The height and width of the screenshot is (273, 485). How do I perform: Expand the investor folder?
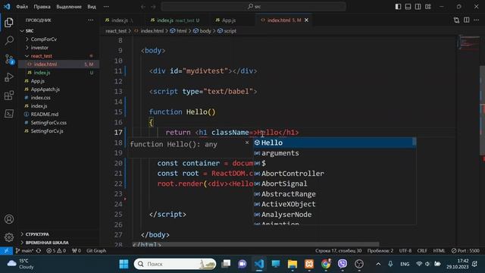point(39,48)
